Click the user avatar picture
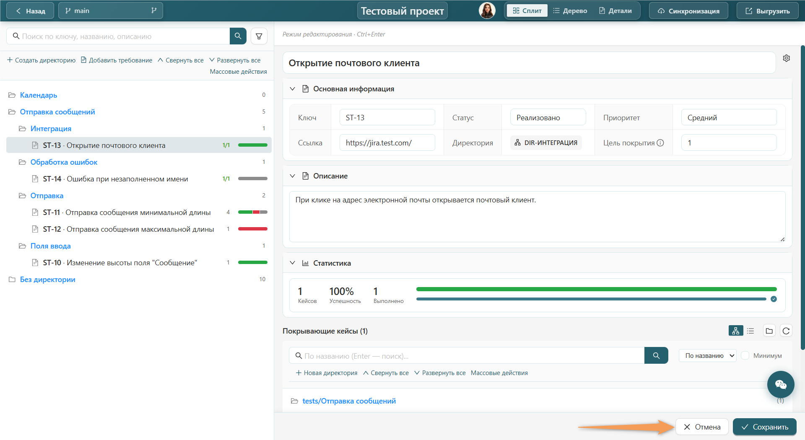805x440 pixels. point(487,10)
